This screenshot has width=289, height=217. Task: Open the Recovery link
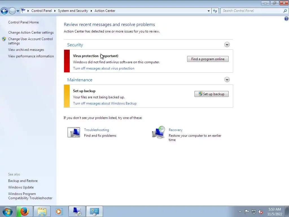(176, 130)
